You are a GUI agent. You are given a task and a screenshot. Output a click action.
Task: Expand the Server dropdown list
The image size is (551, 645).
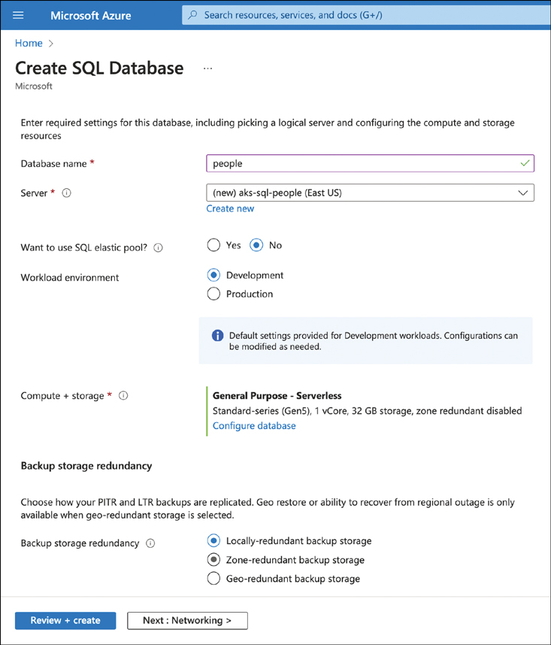(370, 193)
